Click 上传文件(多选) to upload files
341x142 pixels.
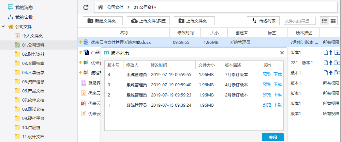click(x=148, y=21)
